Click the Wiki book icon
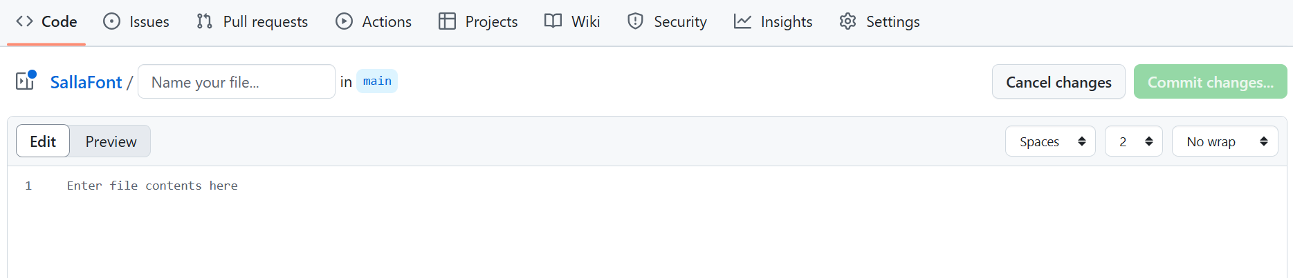Image resolution: width=1293 pixels, height=278 pixels. point(553,21)
